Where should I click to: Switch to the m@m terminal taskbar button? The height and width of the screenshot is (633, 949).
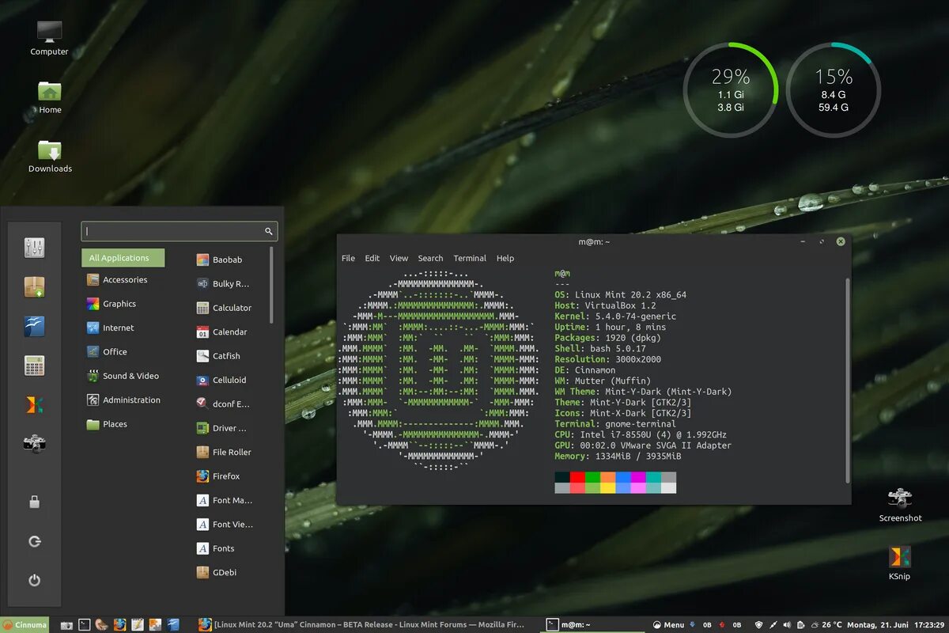pos(593,624)
